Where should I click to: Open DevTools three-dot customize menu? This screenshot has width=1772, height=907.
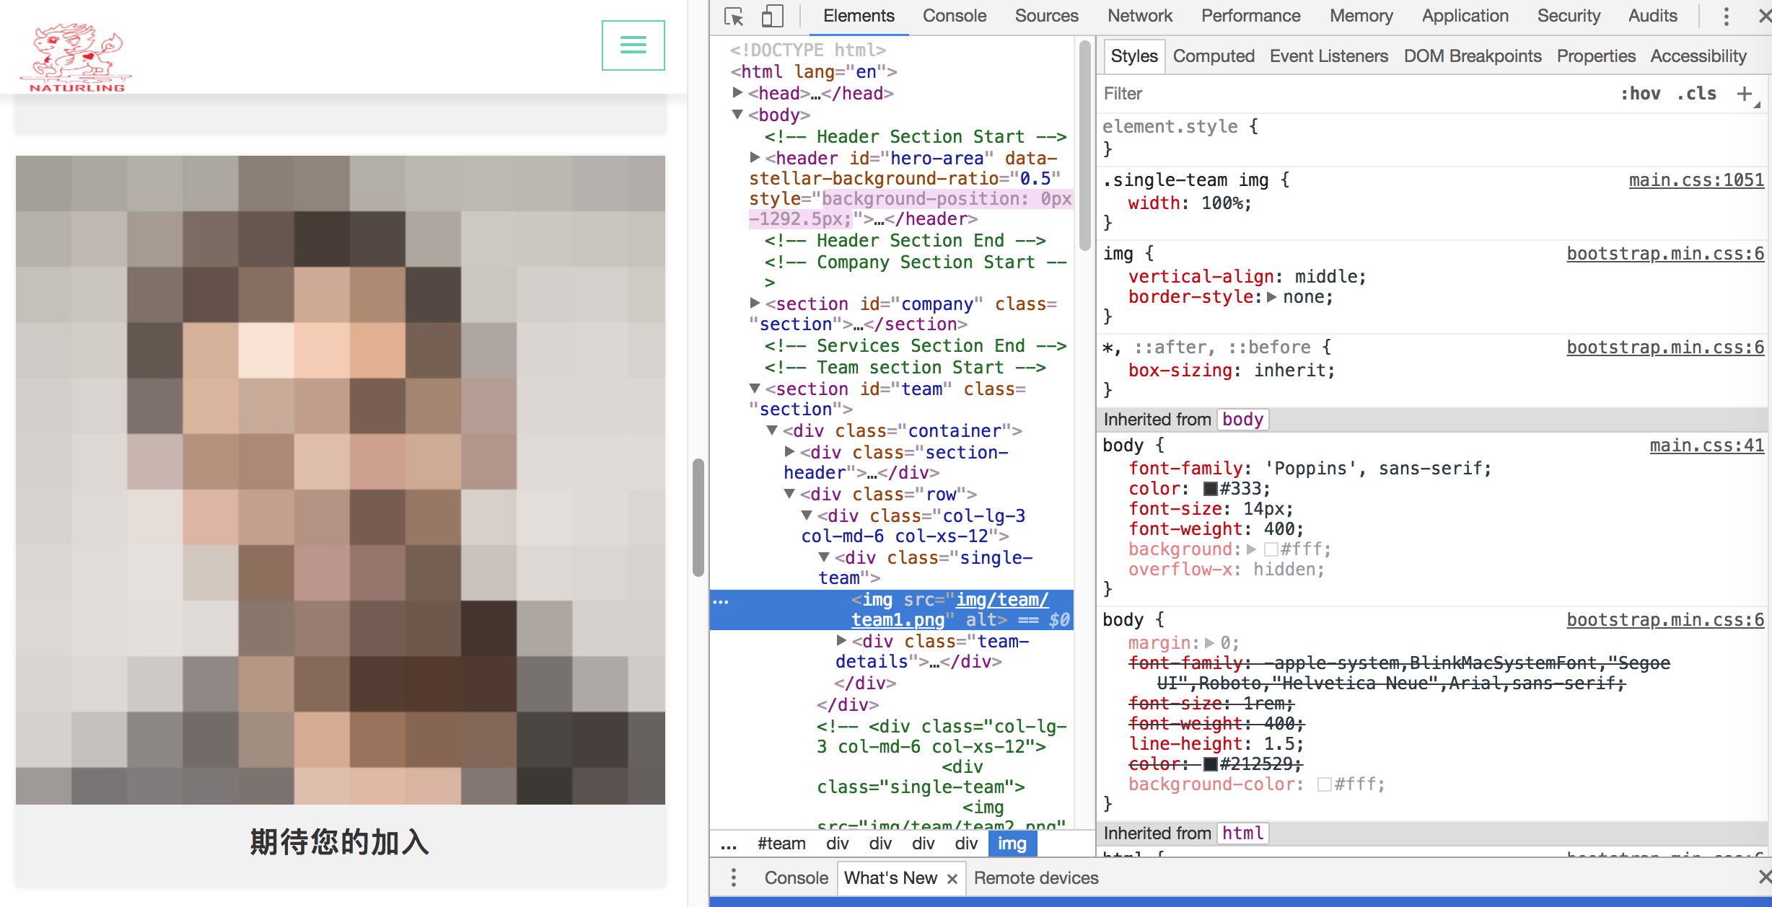point(1726,16)
